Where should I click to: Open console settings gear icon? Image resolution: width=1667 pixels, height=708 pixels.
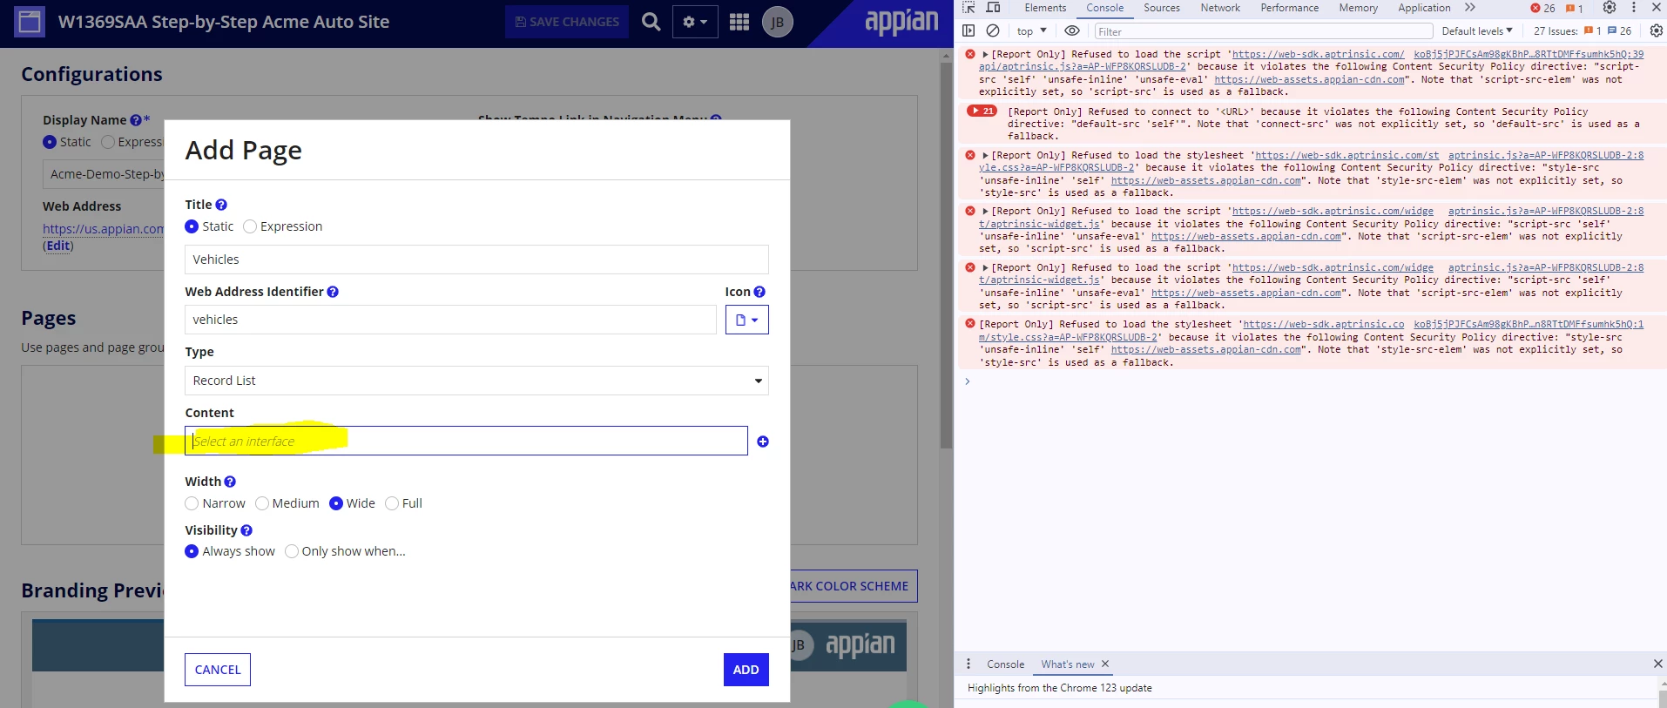1657,30
